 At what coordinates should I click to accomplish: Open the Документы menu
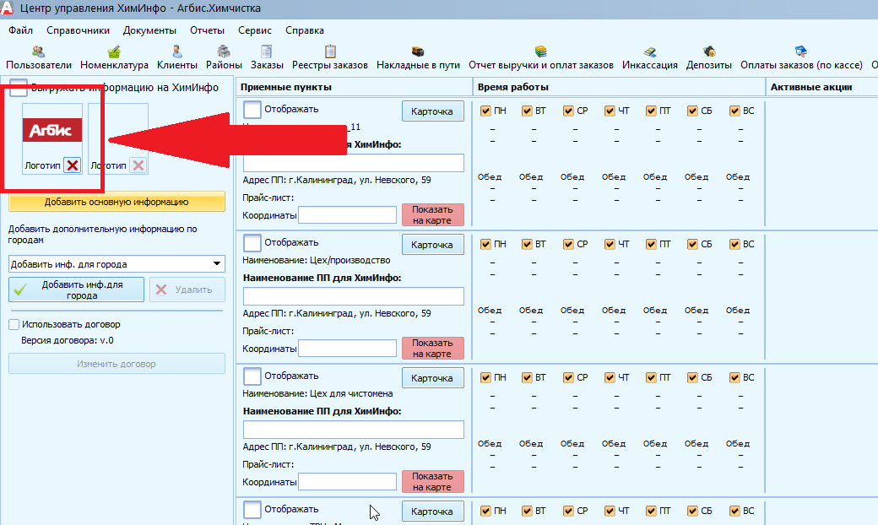(149, 30)
